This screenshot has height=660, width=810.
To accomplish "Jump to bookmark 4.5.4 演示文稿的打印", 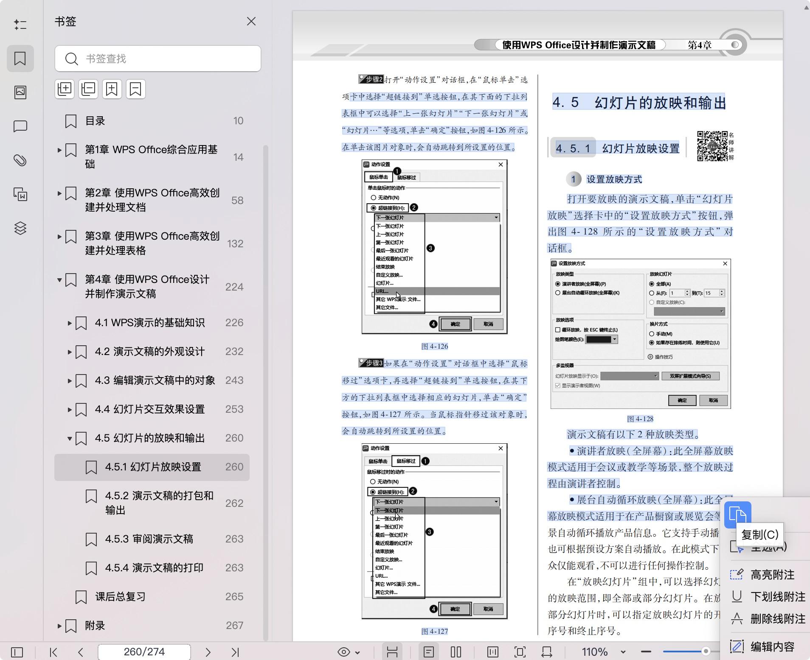I will 152,568.
